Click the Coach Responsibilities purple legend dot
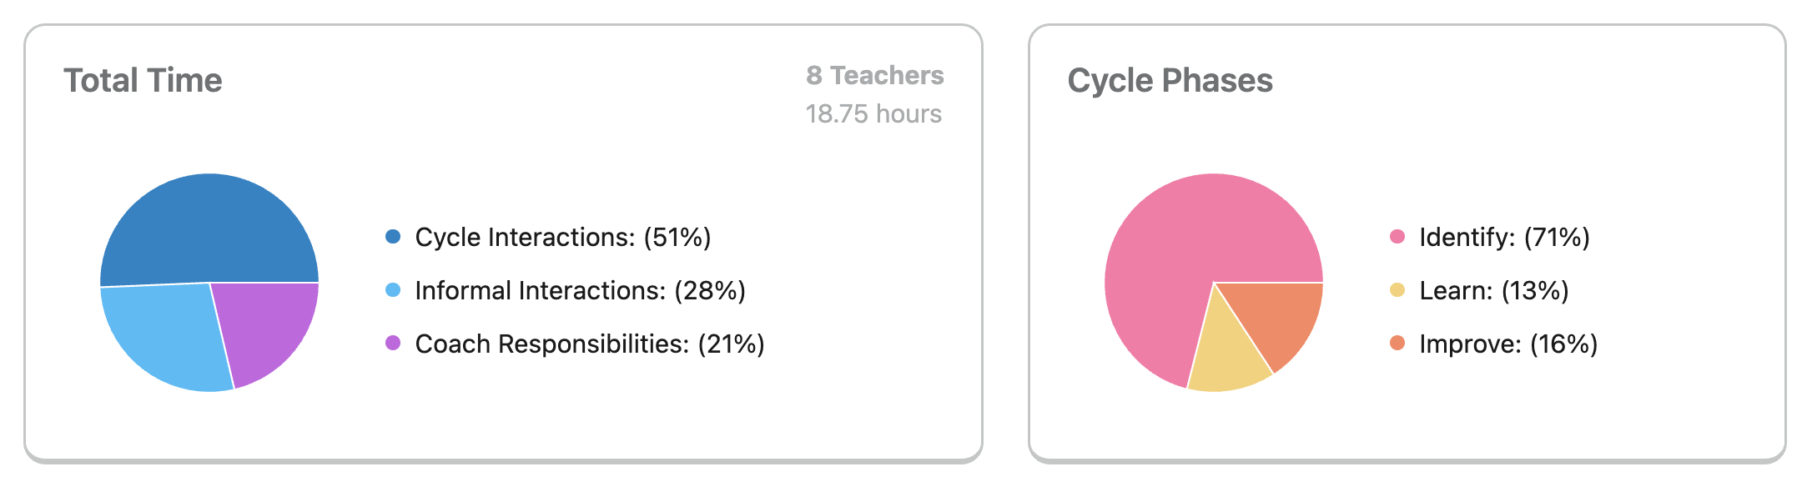 (393, 344)
